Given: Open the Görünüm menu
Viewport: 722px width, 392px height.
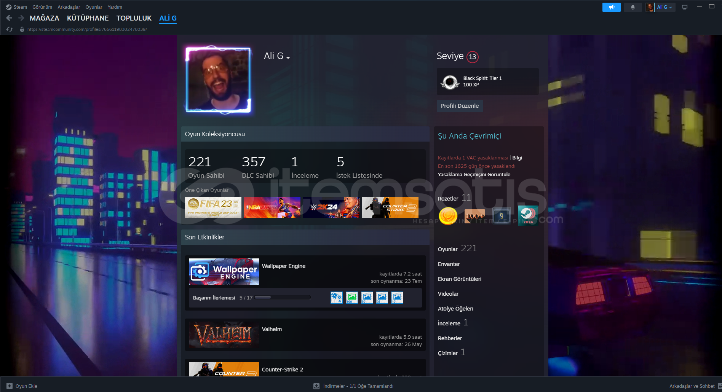Looking at the screenshot, I should pyautogui.click(x=42, y=7).
